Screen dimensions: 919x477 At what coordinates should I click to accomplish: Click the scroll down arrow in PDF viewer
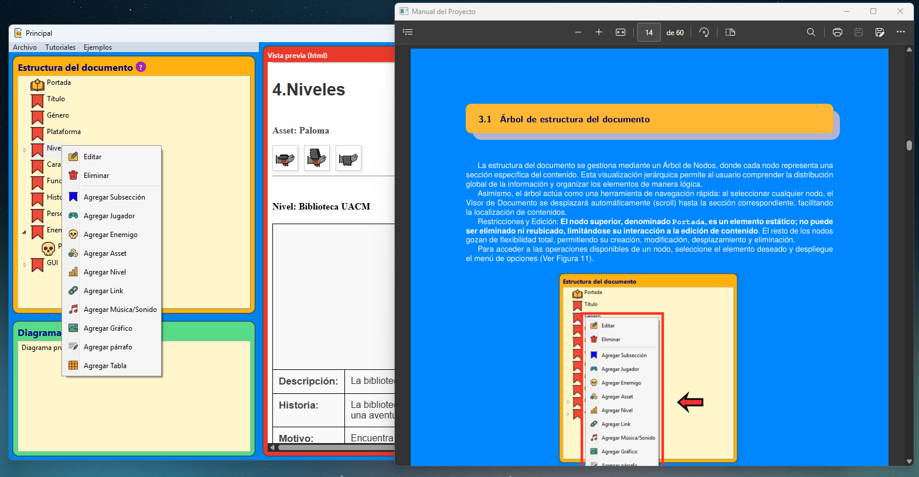909,461
